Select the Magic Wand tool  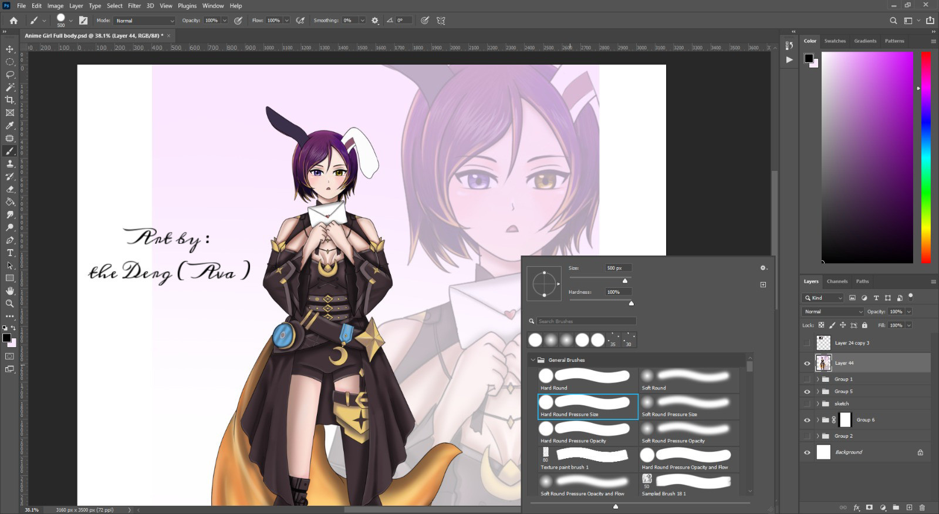coord(10,87)
